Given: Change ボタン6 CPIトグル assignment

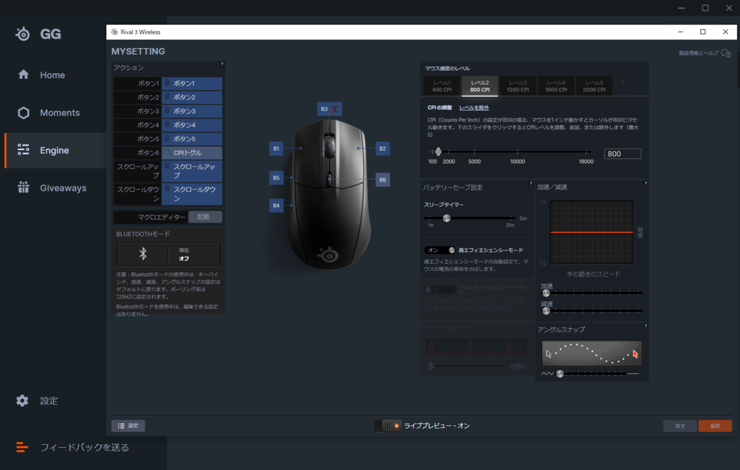Looking at the screenshot, I should point(192,153).
